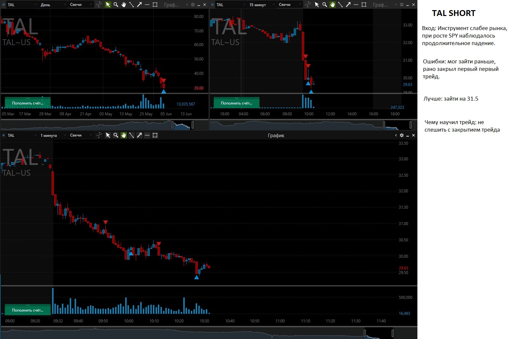514x339 pixels.
Task: Toggle the link circle in the 15-minute chart
Action: pyautogui.click(x=212, y=5)
